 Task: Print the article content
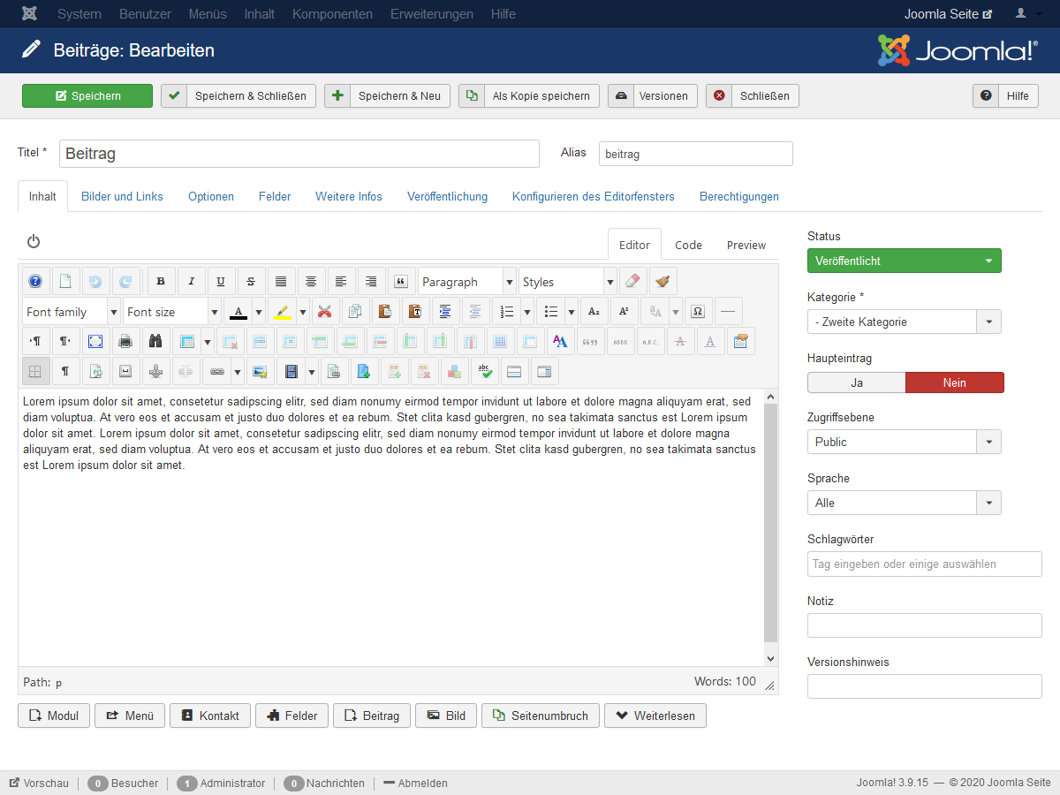(x=125, y=341)
